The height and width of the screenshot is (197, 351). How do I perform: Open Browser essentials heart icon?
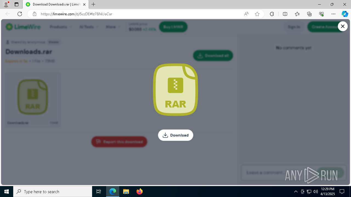321,14
